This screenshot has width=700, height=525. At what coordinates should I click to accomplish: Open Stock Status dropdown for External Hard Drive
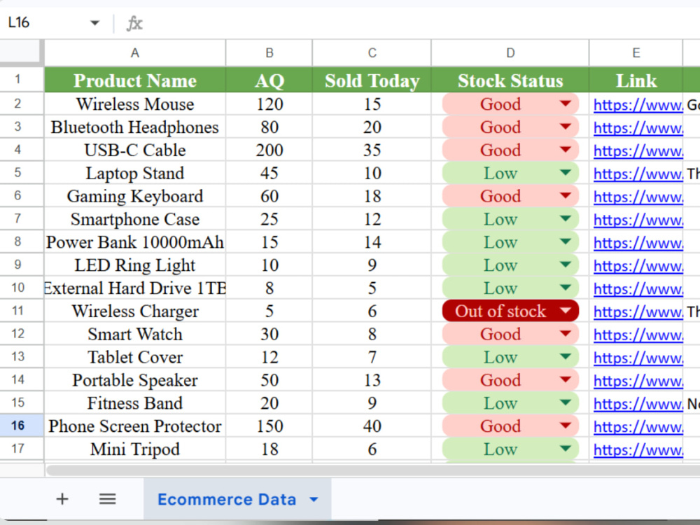[x=565, y=288]
